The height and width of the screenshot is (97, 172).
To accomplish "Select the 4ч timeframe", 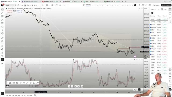I will [30, 5].
